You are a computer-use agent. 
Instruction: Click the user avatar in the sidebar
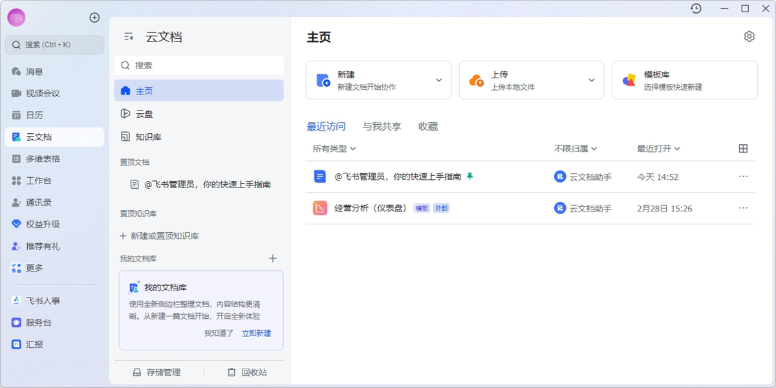(x=16, y=17)
